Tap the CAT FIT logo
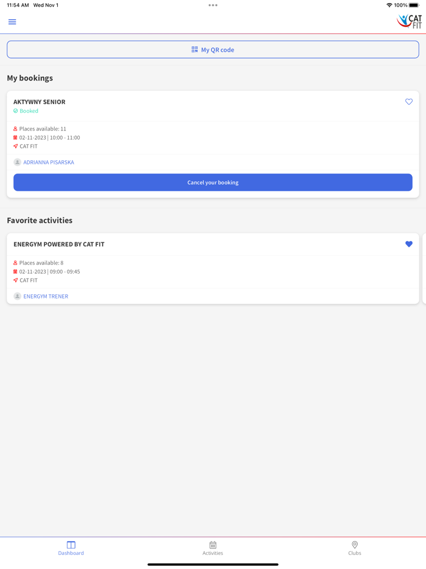 [x=410, y=21]
